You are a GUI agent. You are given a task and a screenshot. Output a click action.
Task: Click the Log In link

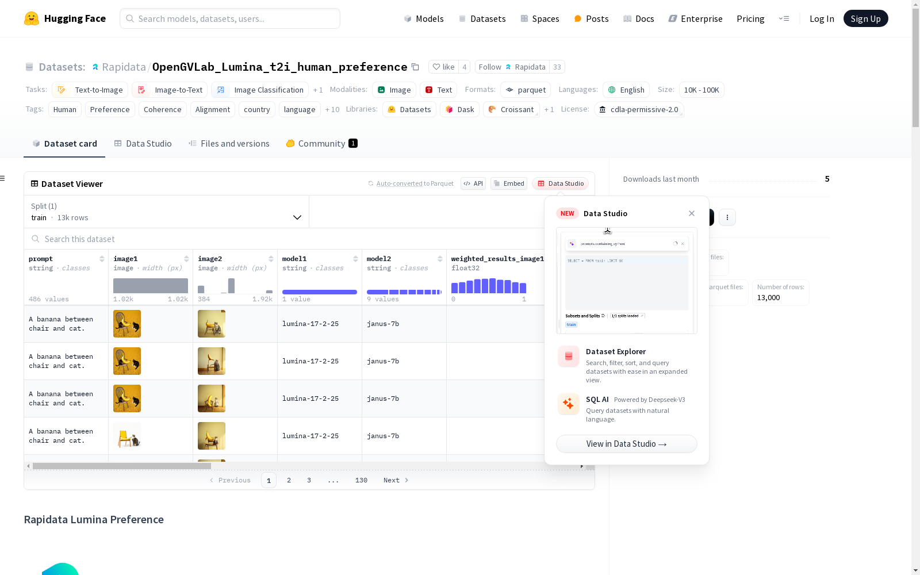pyautogui.click(x=822, y=18)
